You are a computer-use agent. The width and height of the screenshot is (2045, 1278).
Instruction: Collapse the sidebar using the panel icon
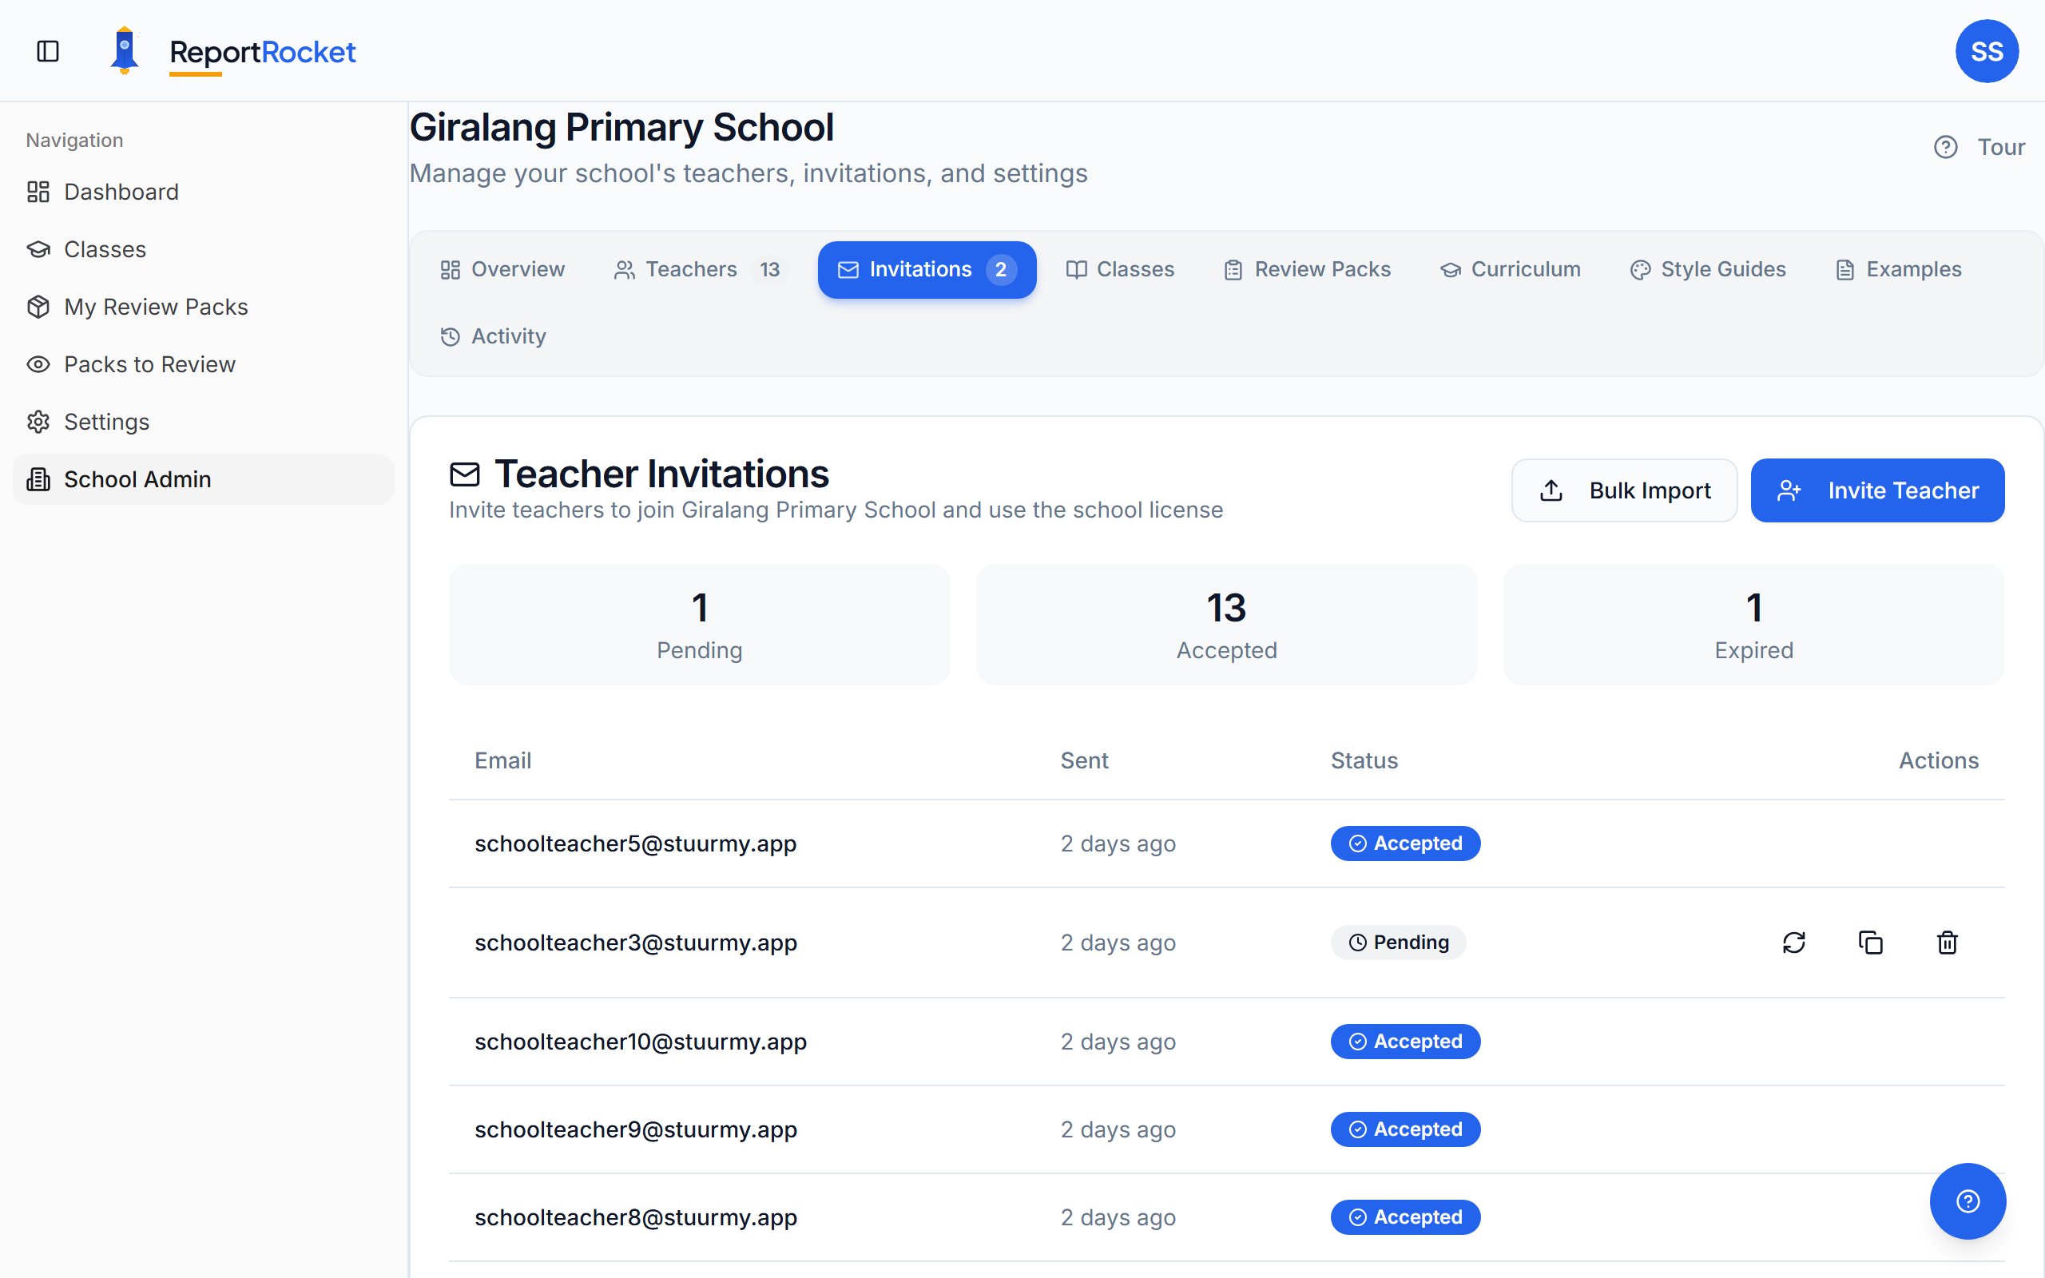(46, 50)
